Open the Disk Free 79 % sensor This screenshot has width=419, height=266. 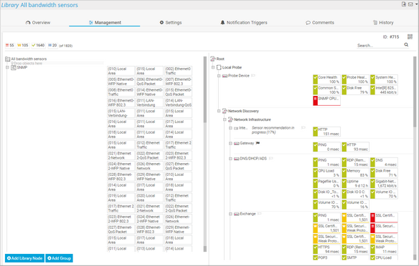[x=355, y=90]
